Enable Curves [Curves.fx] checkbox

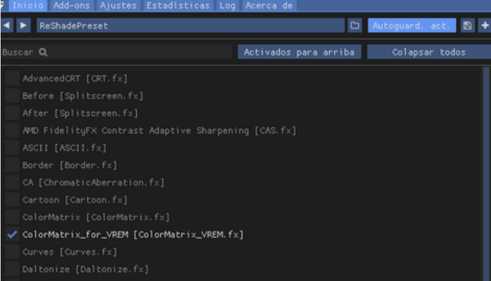pos(12,252)
